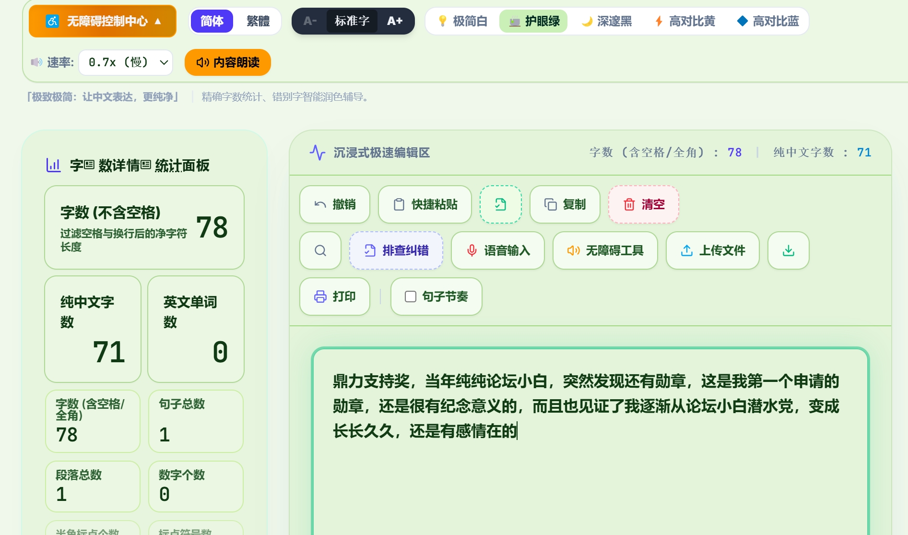Screen dimensions: 908x535
Task: Click the moon icon of 深邃黑
Action: [587, 21]
